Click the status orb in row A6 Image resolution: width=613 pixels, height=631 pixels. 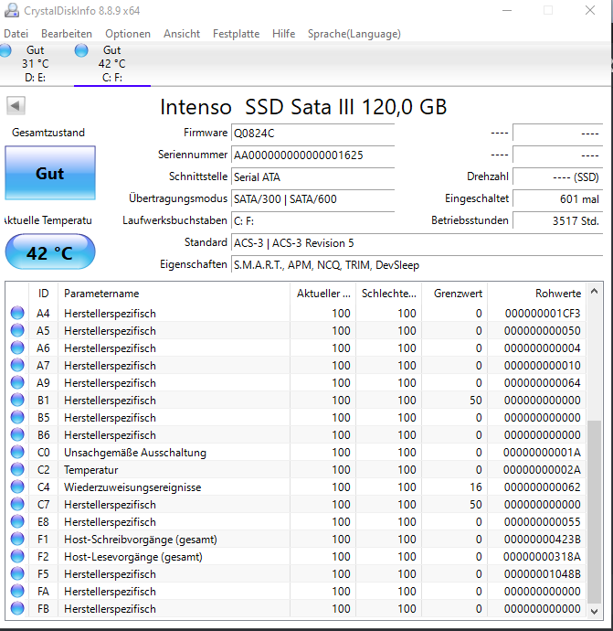click(17, 348)
